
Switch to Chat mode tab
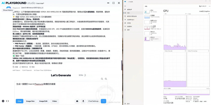click(19, 101)
